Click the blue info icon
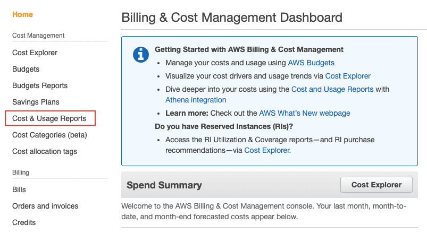427x233 pixels. point(140,54)
